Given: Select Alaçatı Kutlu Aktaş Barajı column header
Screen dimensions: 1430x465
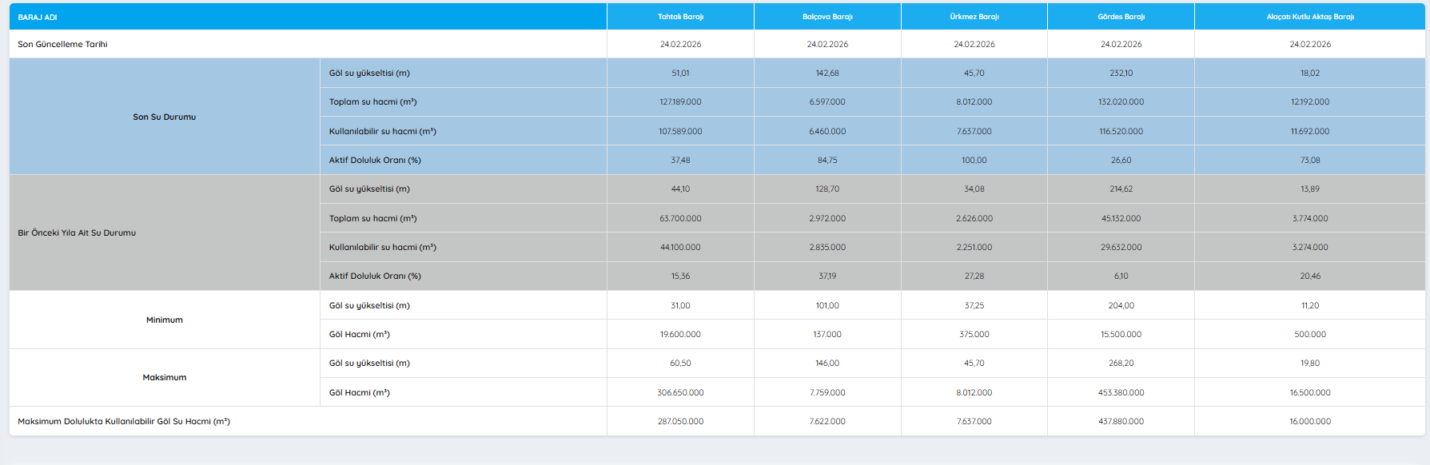Looking at the screenshot, I should [x=1309, y=17].
